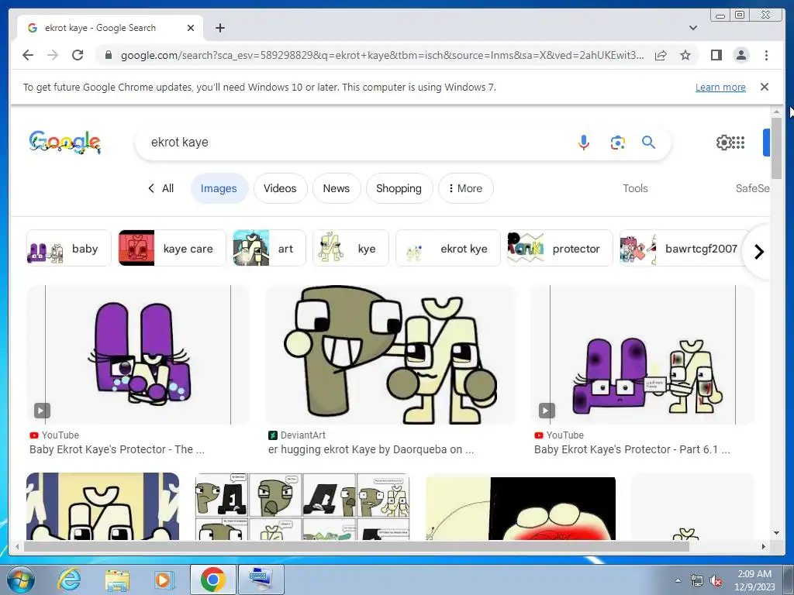
Task: Switch to the All results tab
Action: tap(161, 188)
